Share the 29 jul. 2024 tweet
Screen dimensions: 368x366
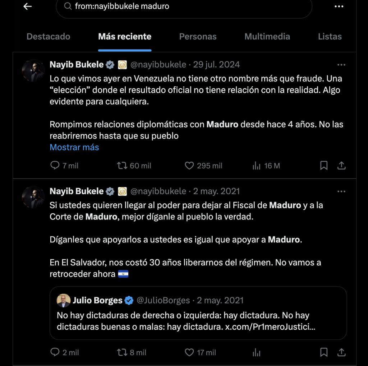(x=341, y=166)
